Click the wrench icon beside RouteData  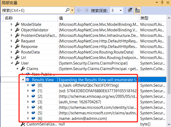17,52
